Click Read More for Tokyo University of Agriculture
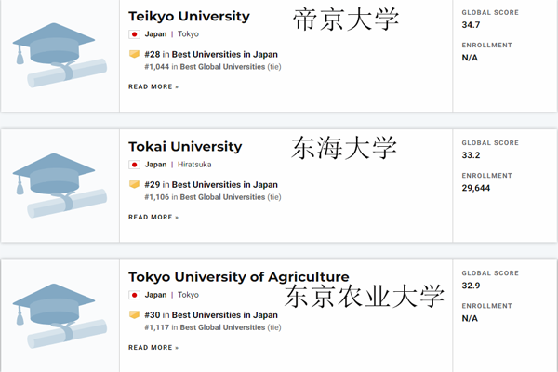The image size is (558, 372). pos(153,348)
